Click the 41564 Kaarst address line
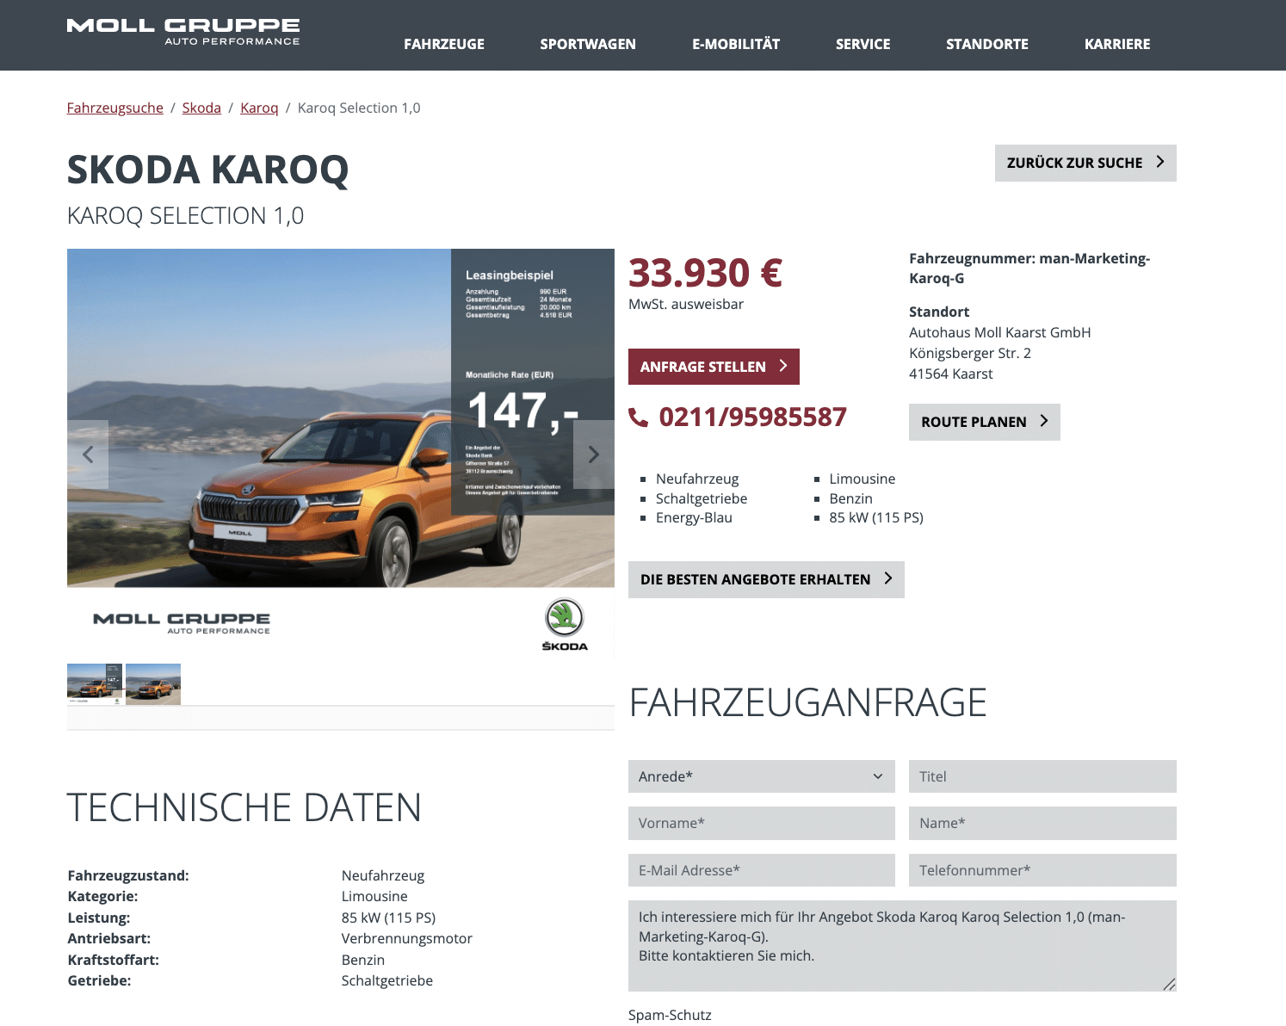This screenshot has height=1026, width=1286. tap(951, 374)
